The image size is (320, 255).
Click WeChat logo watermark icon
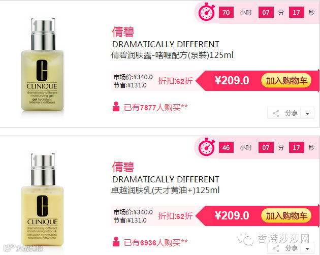pos(245,239)
